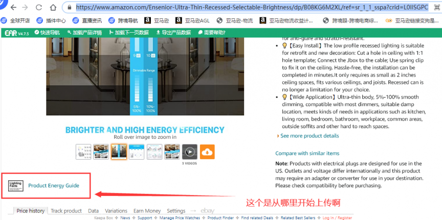Open the 跨境导航 bookmark
Viewport: 442px width, 220px height.
(x=123, y=20)
